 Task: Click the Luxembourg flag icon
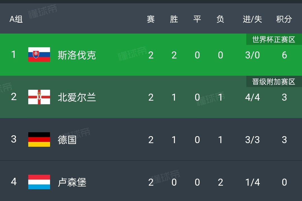click(x=39, y=182)
